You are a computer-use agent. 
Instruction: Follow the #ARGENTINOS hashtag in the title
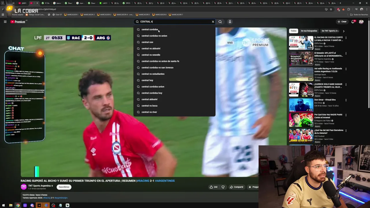click(165, 181)
